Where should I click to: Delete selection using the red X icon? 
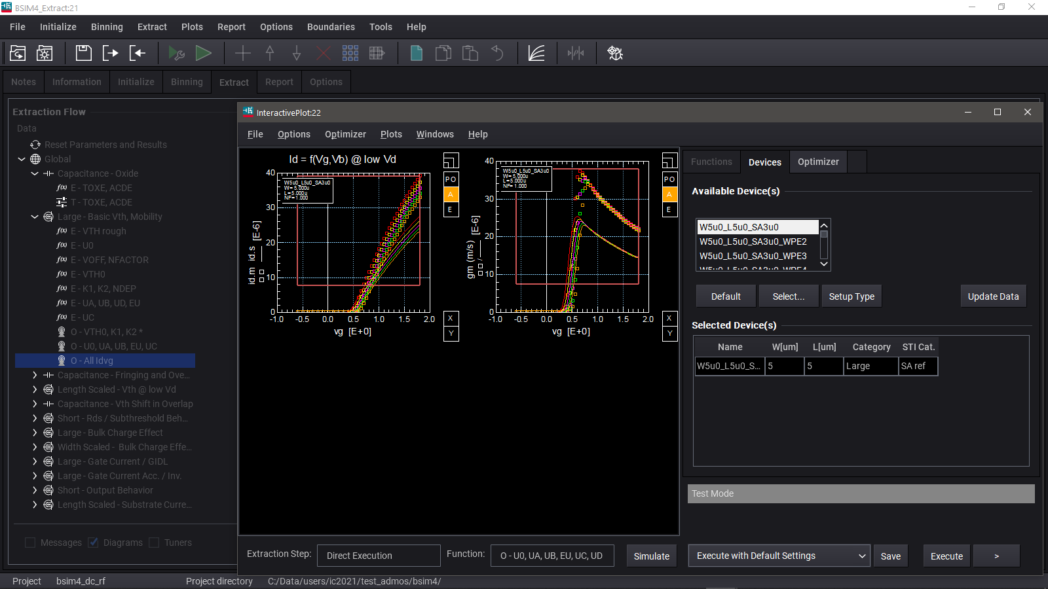tap(323, 52)
